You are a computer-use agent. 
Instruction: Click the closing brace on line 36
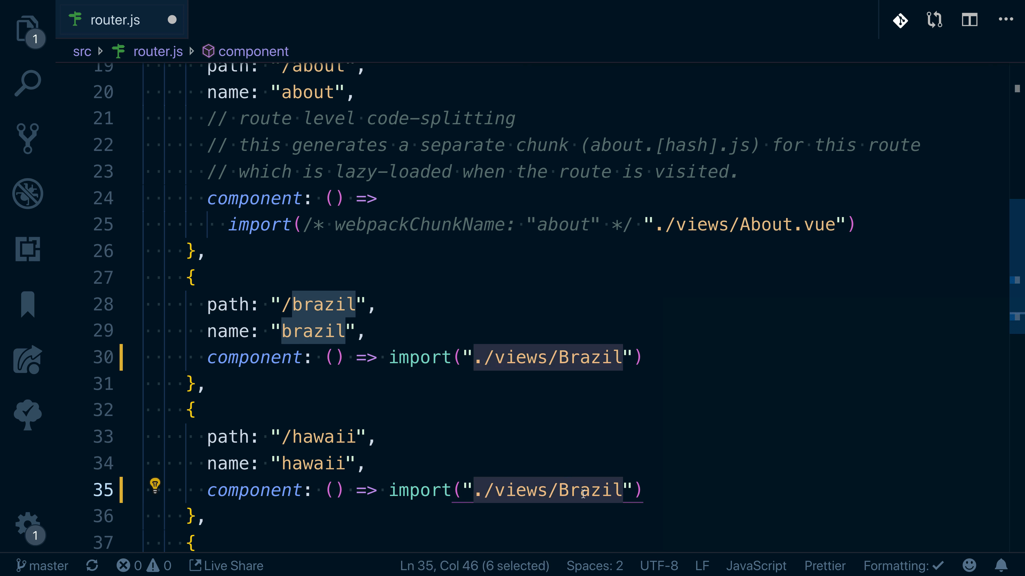point(191,515)
